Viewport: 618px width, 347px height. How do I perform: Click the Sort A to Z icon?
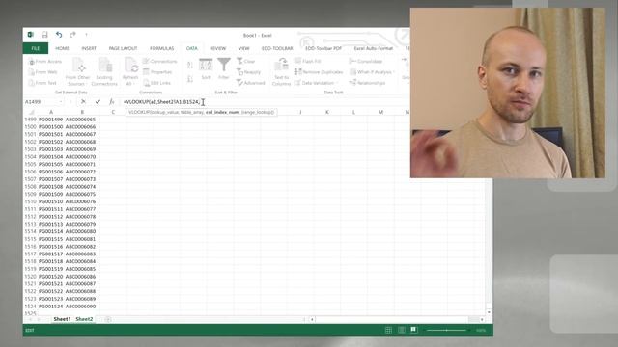coord(190,66)
